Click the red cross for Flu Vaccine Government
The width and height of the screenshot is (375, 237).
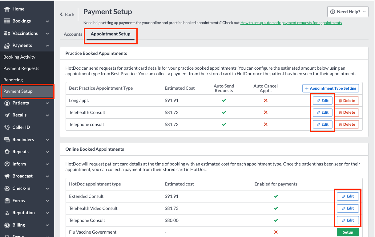(276, 232)
